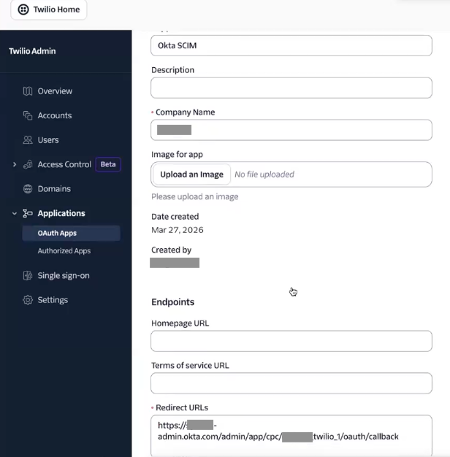
Task: Click the Overview map icon
Action: pos(28,91)
